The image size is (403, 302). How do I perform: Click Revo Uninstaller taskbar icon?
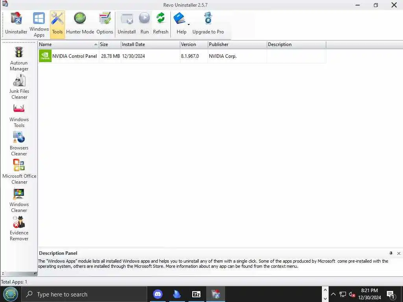[215, 294]
